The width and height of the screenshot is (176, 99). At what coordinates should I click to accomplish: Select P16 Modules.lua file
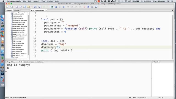pyautogui.click(x=18, y=33)
